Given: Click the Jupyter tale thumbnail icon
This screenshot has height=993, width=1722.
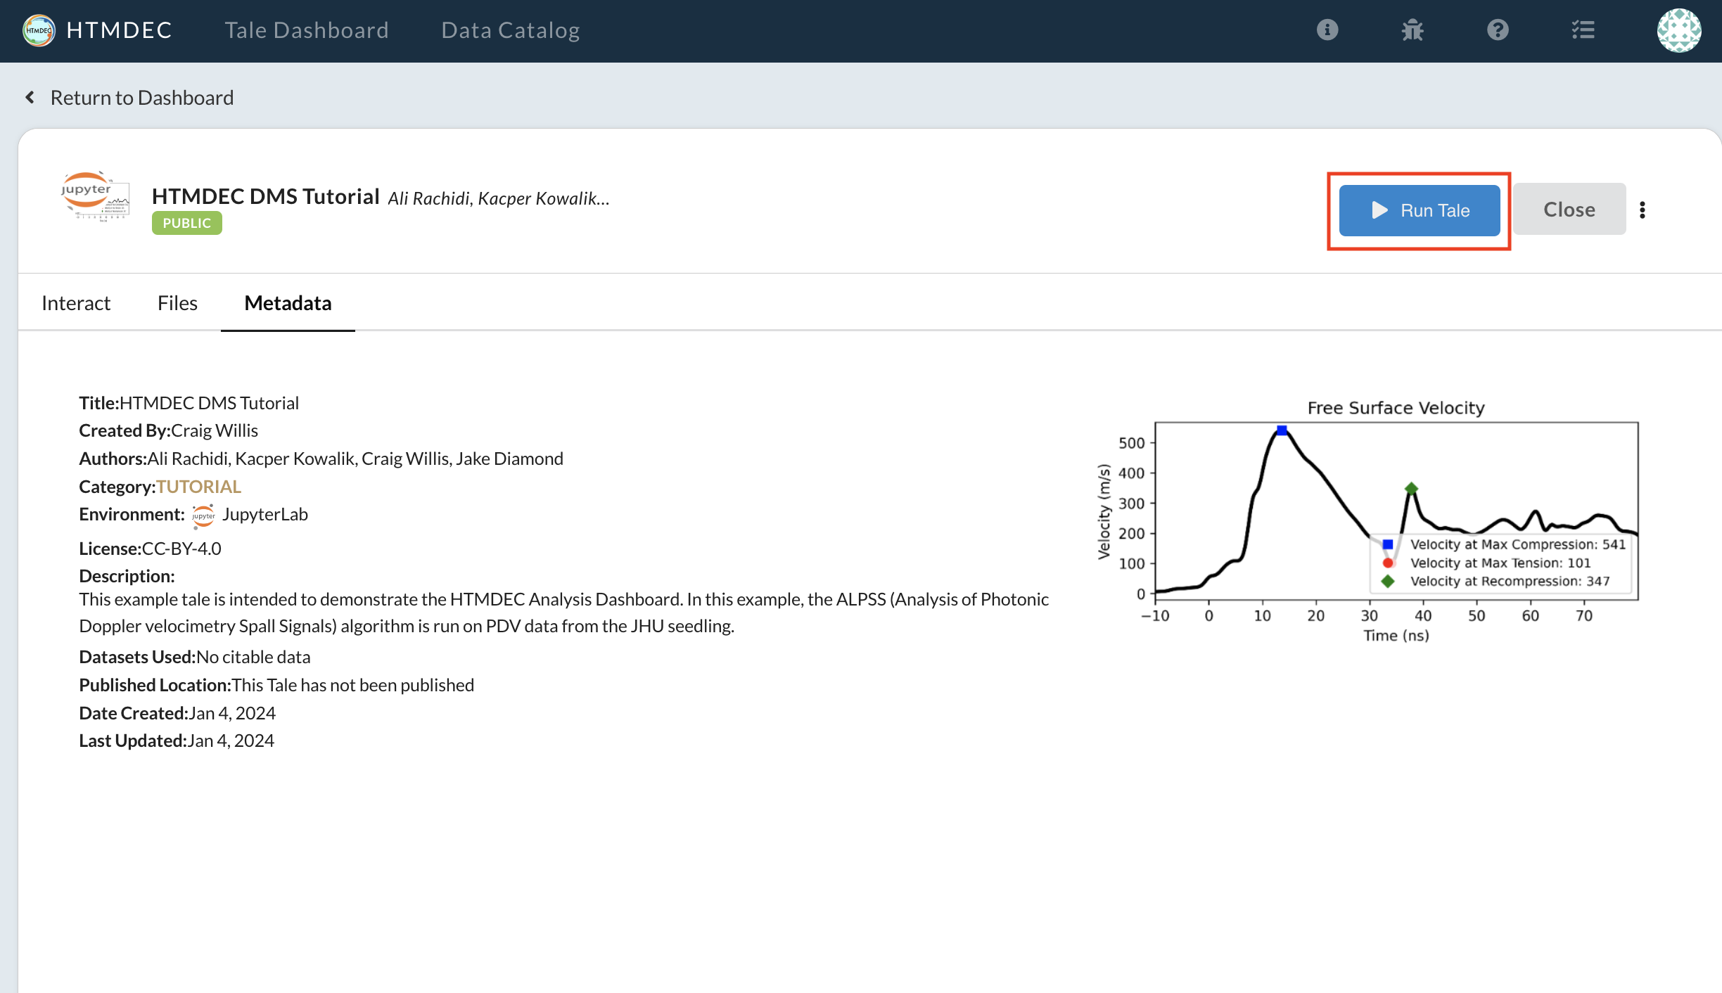Looking at the screenshot, I should 96,196.
